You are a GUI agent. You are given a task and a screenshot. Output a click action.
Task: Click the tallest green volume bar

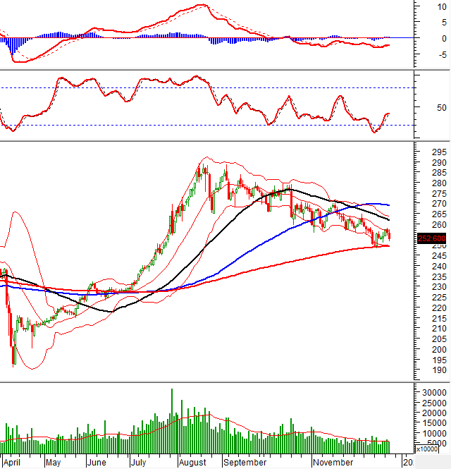tap(171, 420)
